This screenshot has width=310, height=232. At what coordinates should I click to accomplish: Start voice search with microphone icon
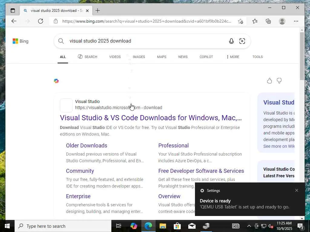(x=231, y=41)
